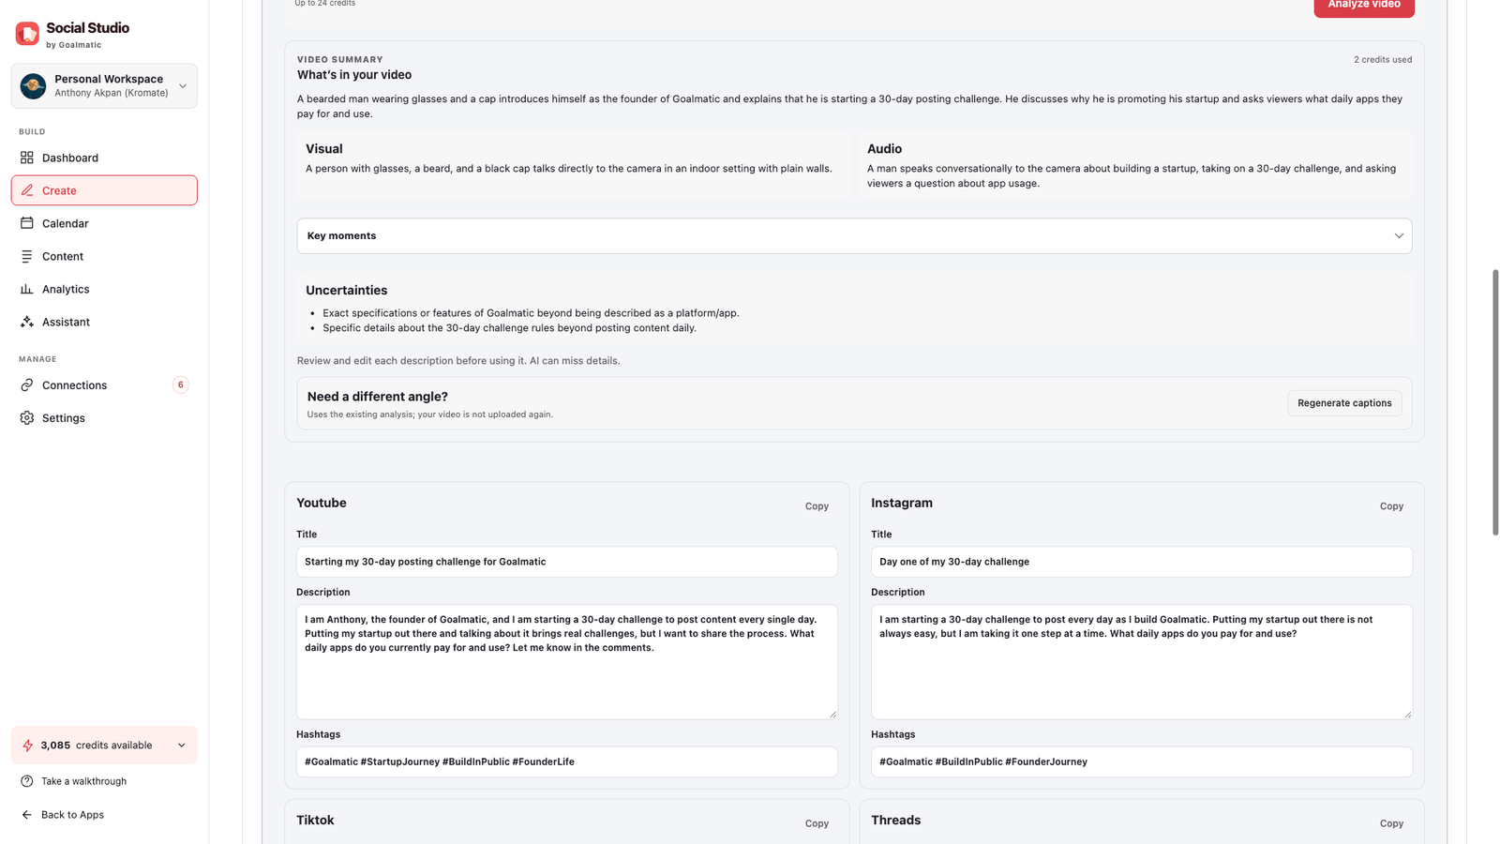Select the Create menu item
This screenshot has height=844, width=1500.
click(x=104, y=190)
